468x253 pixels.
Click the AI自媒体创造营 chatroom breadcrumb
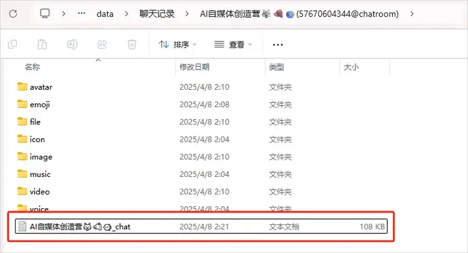tap(299, 14)
